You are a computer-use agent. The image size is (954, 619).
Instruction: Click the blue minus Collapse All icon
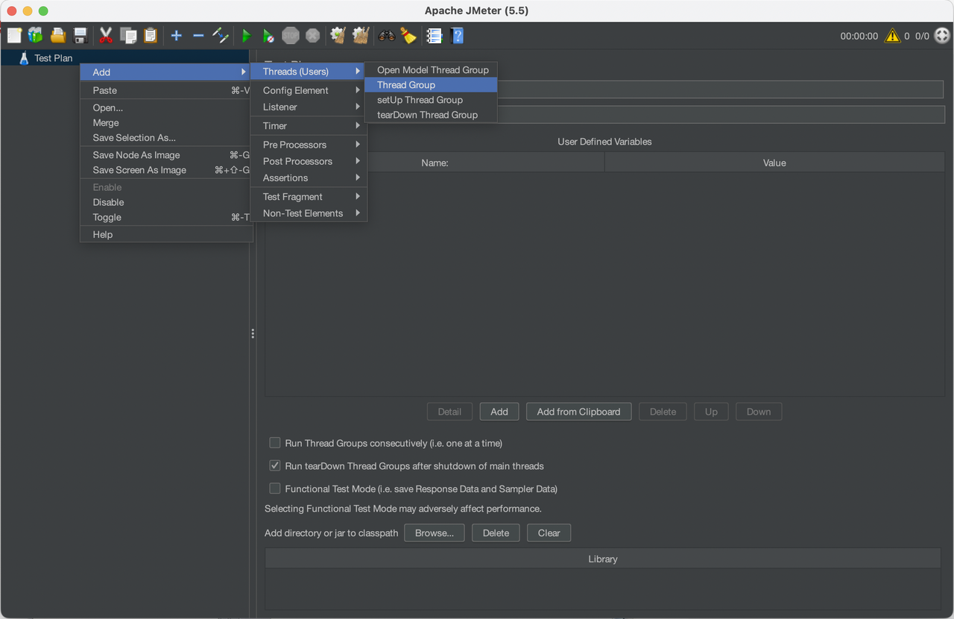(198, 35)
